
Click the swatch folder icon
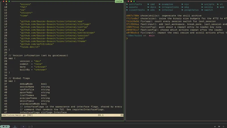[202, 10]
